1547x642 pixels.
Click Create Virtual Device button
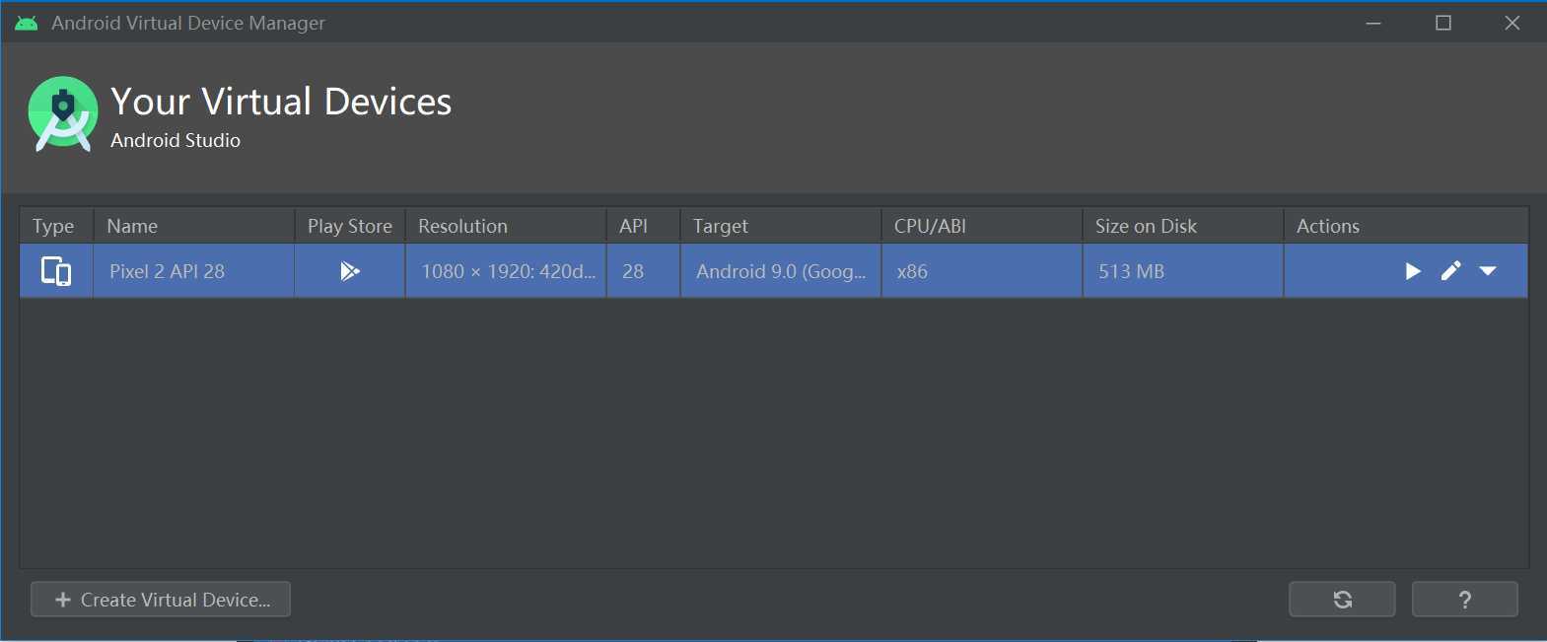[x=161, y=600]
